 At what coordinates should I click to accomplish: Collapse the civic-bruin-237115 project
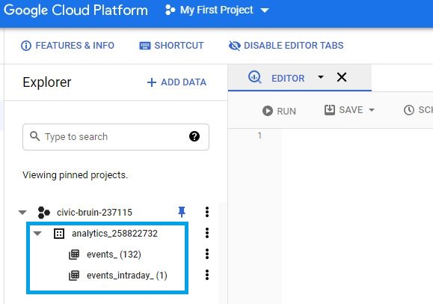click(x=22, y=213)
